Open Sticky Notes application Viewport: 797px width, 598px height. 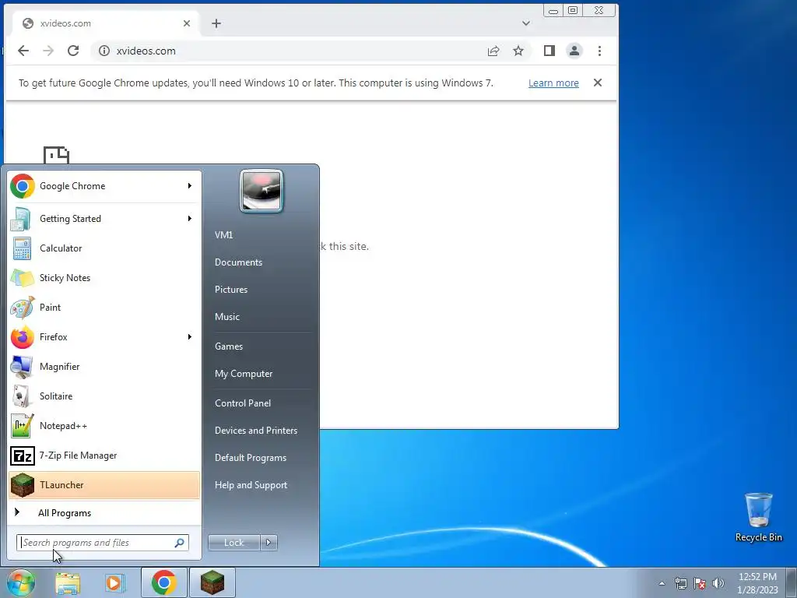click(x=104, y=278)
